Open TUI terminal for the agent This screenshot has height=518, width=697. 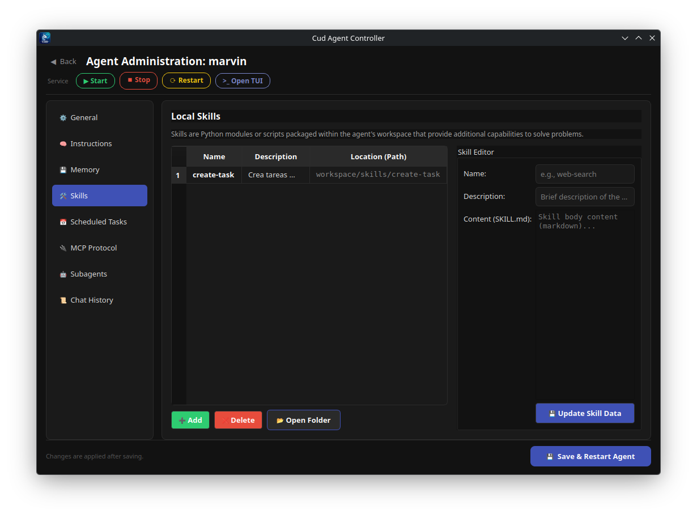243,80
